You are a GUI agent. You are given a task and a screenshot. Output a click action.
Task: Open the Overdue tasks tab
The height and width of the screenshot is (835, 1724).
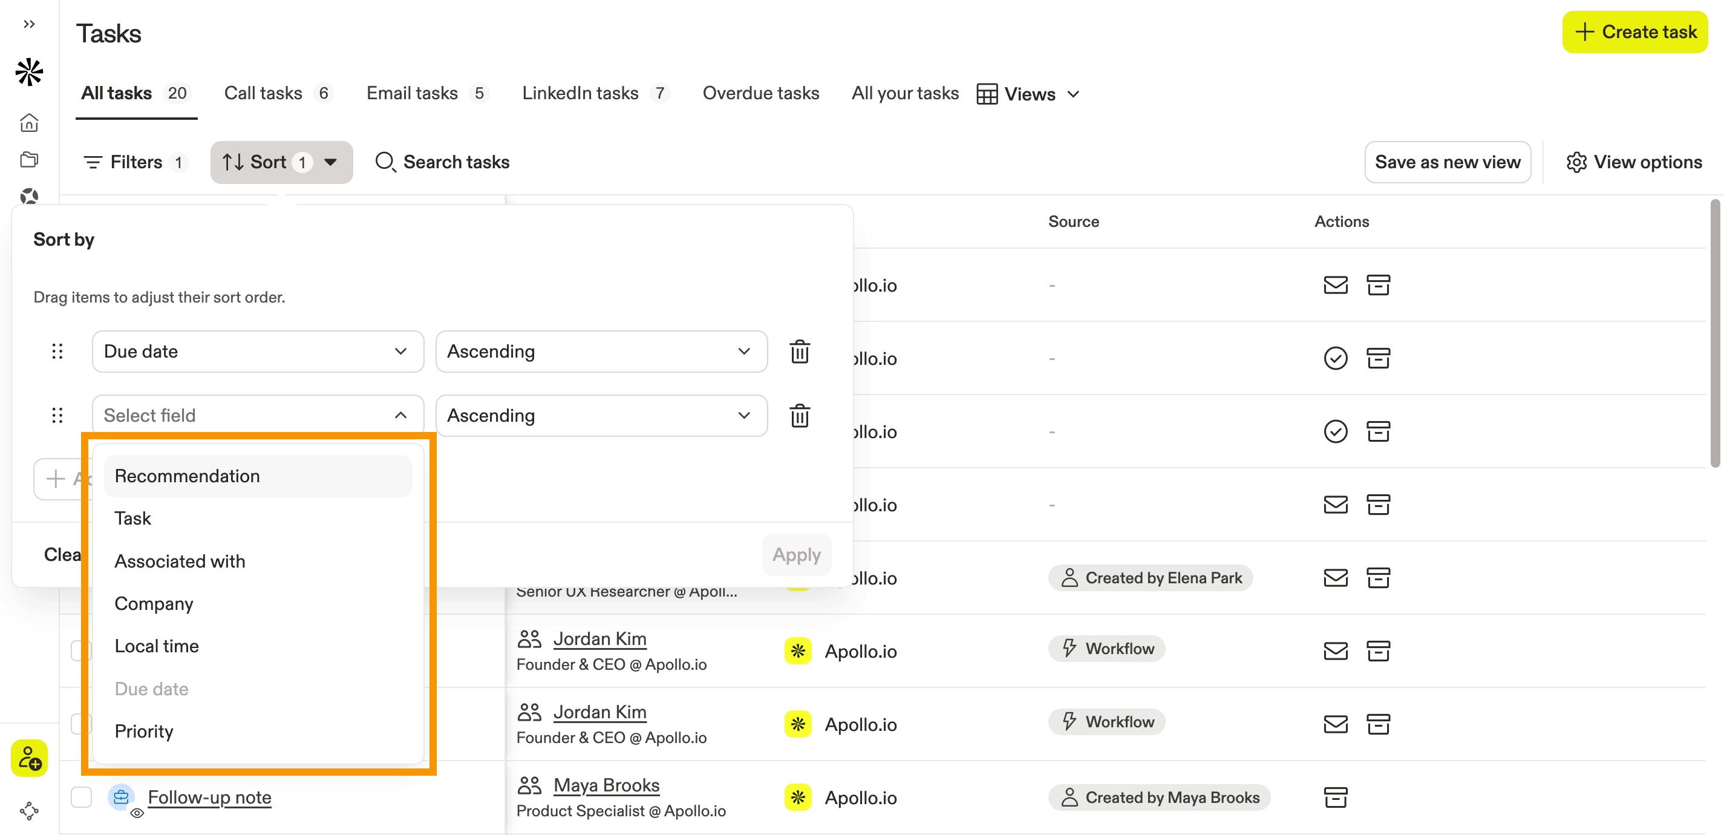pyautogui.click(x=760, y=93)
